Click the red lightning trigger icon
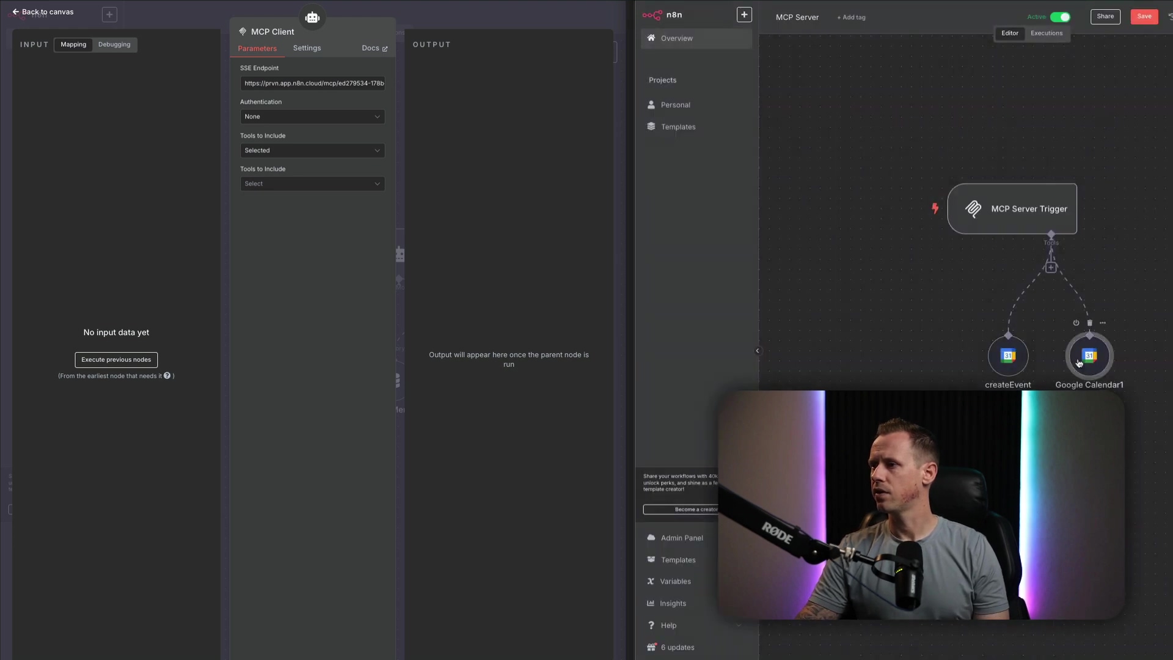 [x=935, y=208]
